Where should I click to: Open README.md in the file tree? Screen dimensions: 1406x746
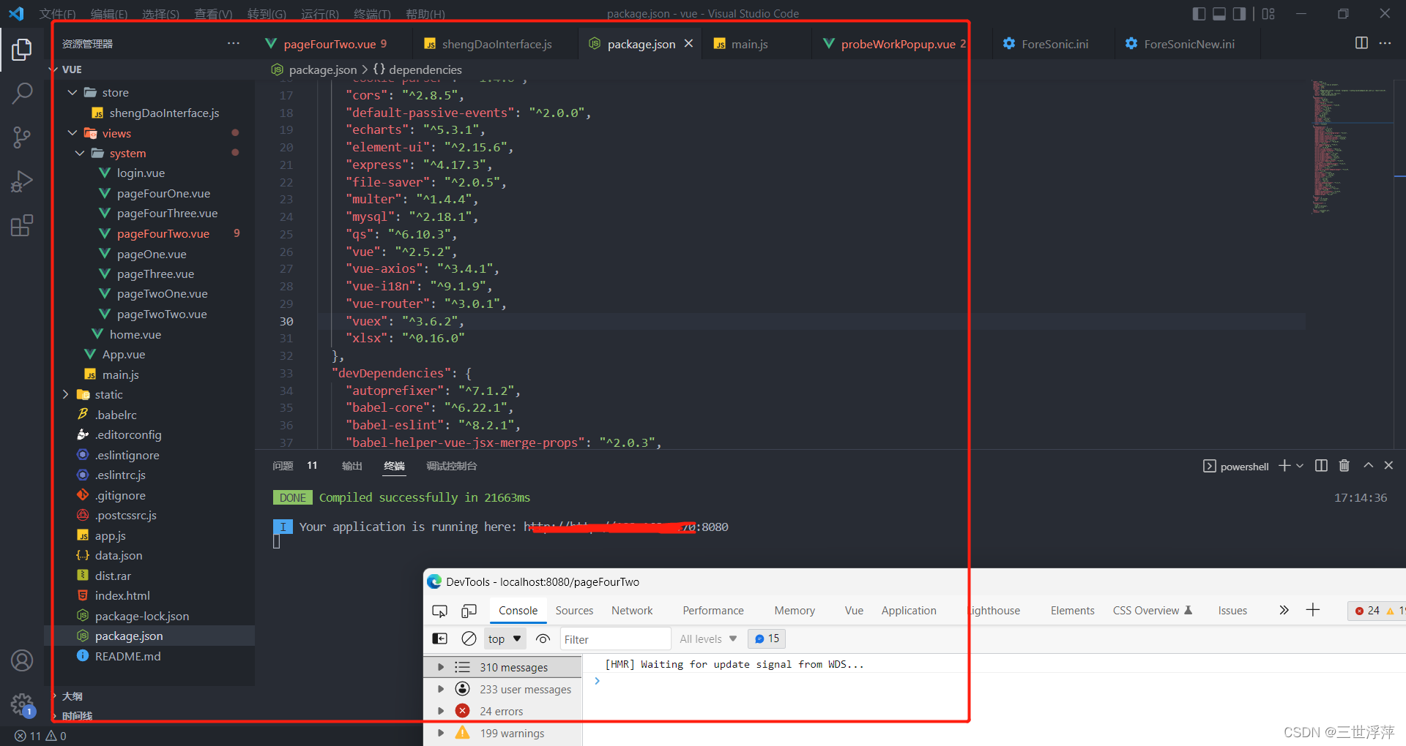tap(127, 657)
